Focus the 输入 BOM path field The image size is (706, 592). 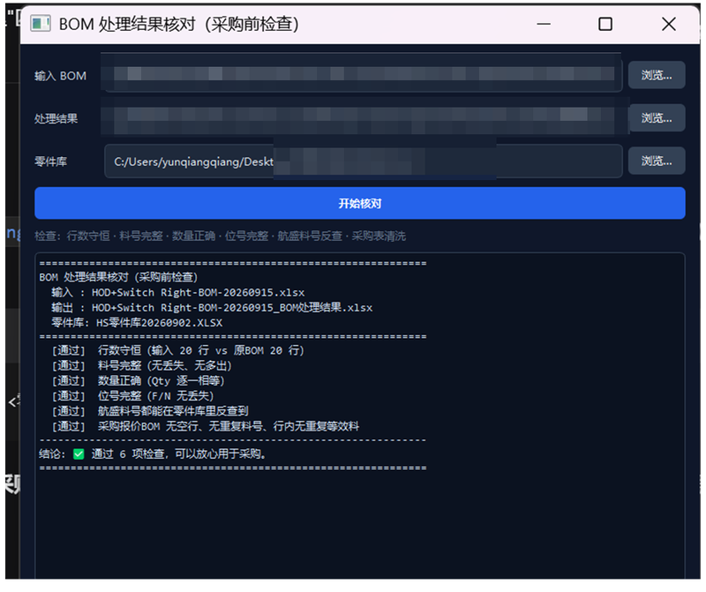pyautogui.click(x=363, y=74)
